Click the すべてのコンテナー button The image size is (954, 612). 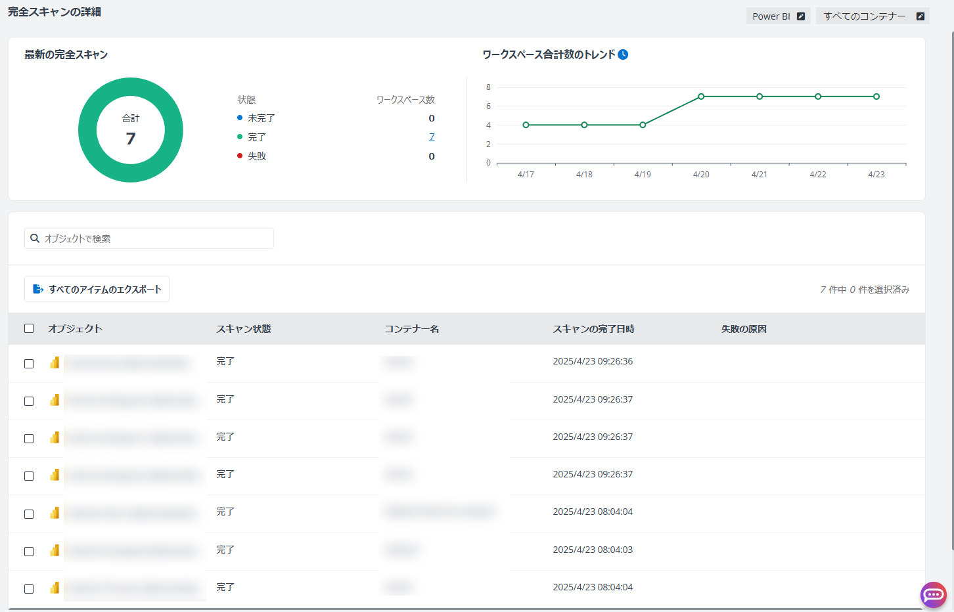click(x=873, y=16)
